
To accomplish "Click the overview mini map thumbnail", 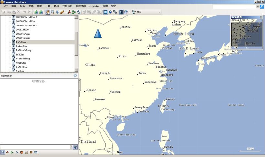I will [247, 34].
